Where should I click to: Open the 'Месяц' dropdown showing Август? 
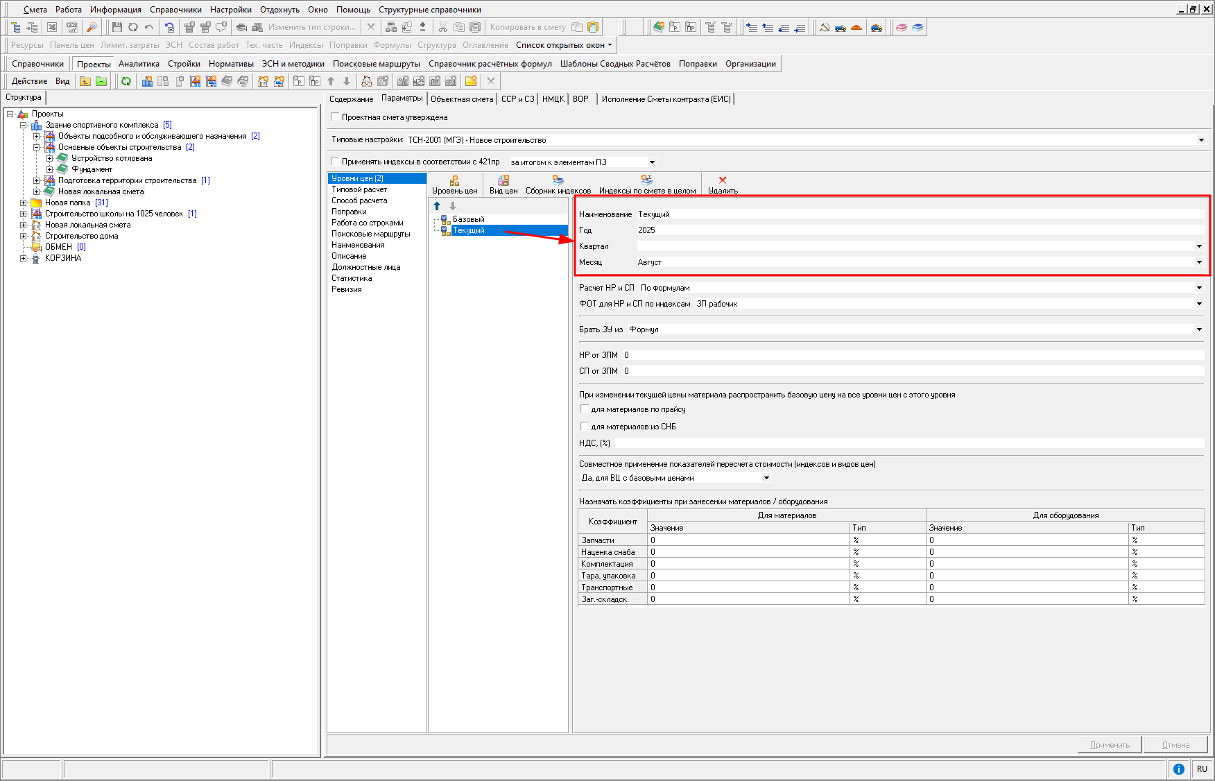[x=1198, y=262]
